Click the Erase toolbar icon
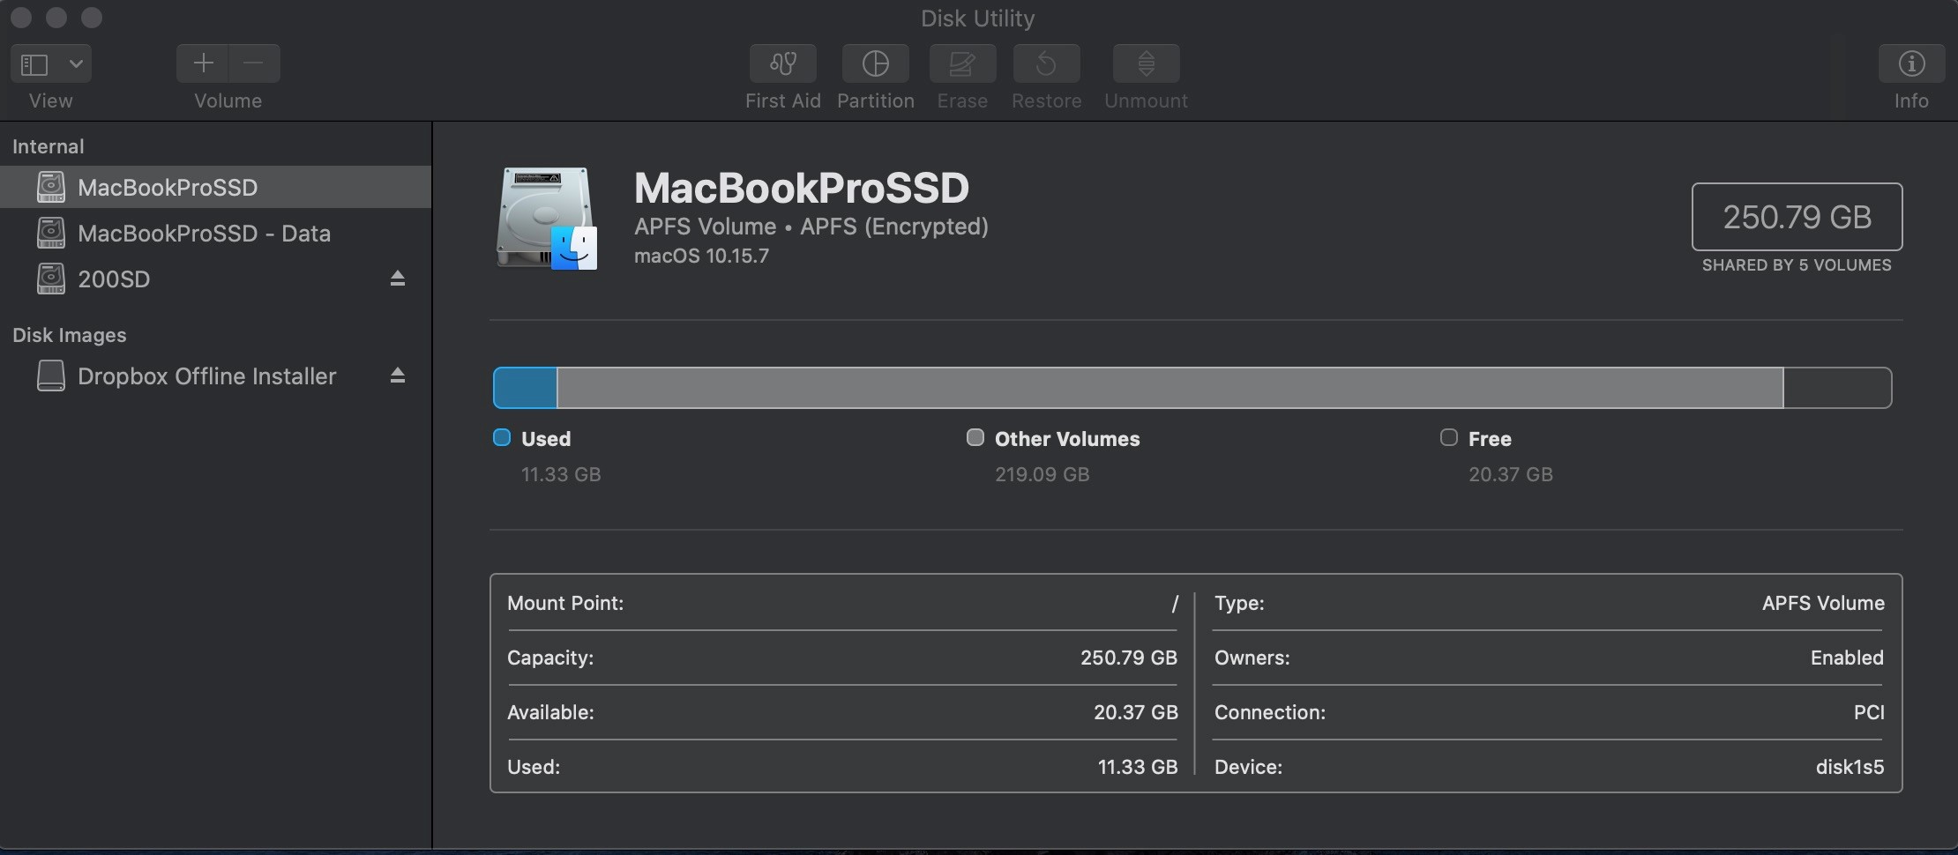Screen dimensions: 1958x855 [962, 63]
